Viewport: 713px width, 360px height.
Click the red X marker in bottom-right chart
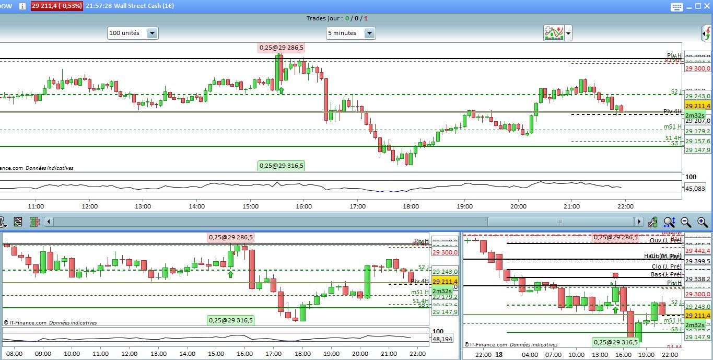615,275
